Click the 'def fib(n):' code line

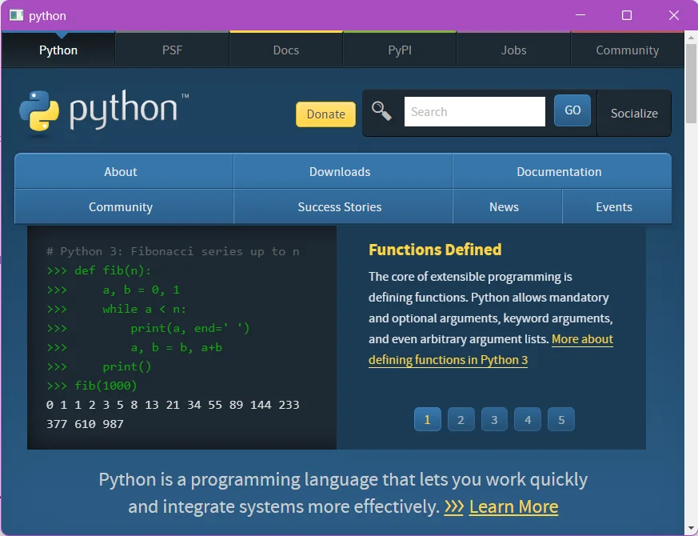pyautogui.click(x=99, y=270)
